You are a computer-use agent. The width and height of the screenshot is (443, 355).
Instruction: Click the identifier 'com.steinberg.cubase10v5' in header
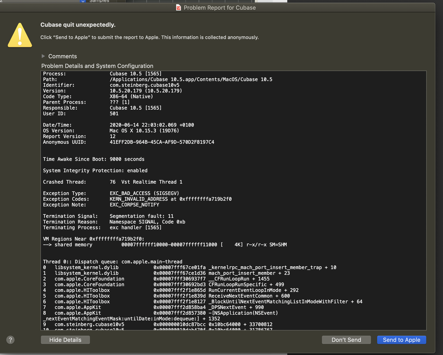tap(144, 85)
